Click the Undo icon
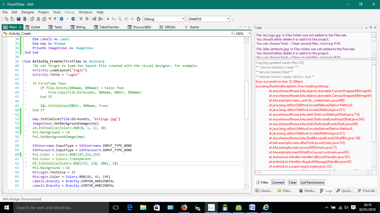Image resolution: width=380 pixels, height=213 pixels. tap(50, 19)
